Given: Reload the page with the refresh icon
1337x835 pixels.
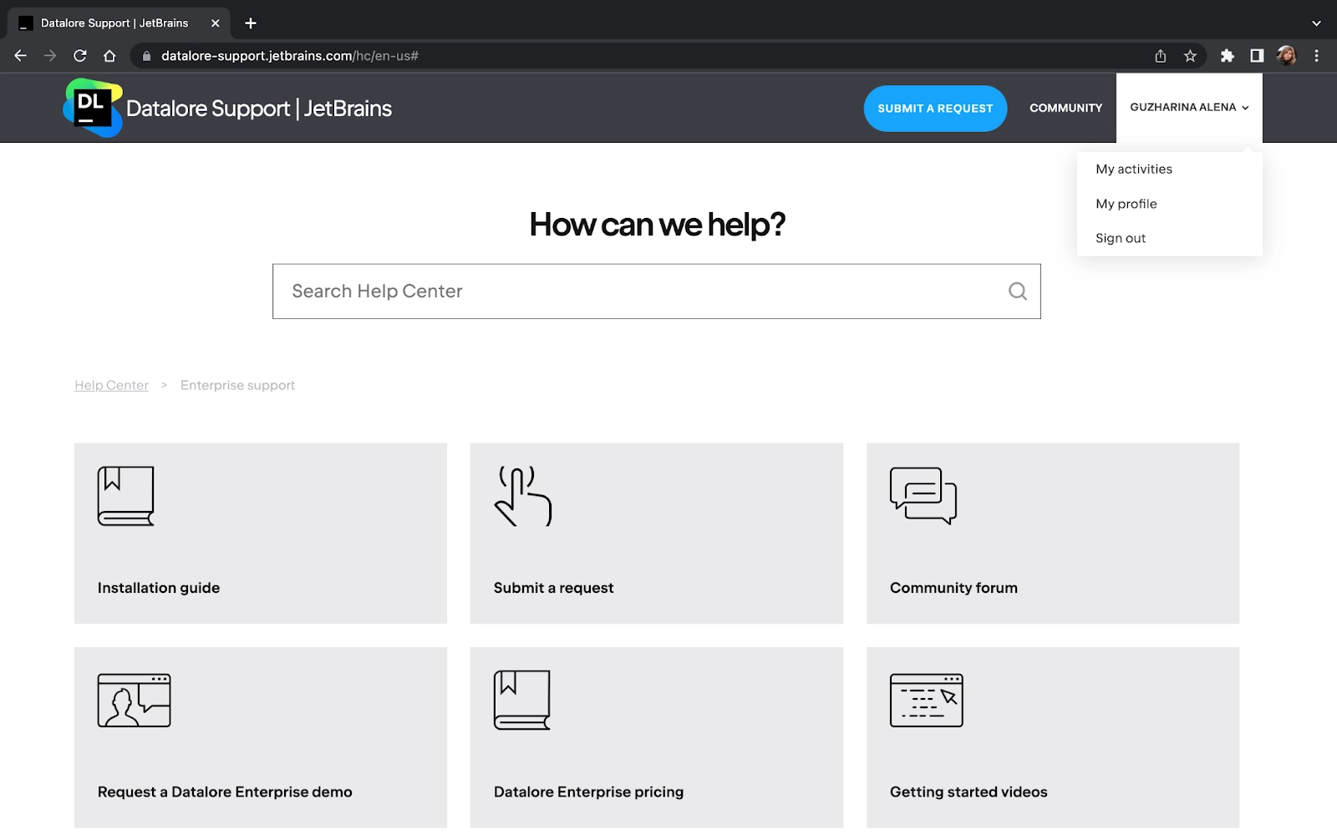Looking at the screenshot, I should [80, 56].
